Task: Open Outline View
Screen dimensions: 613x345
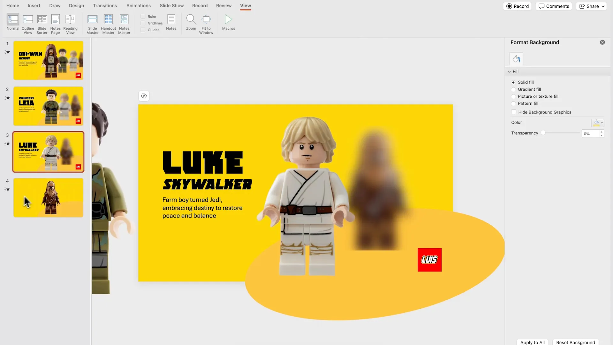Action: [28, 24]
